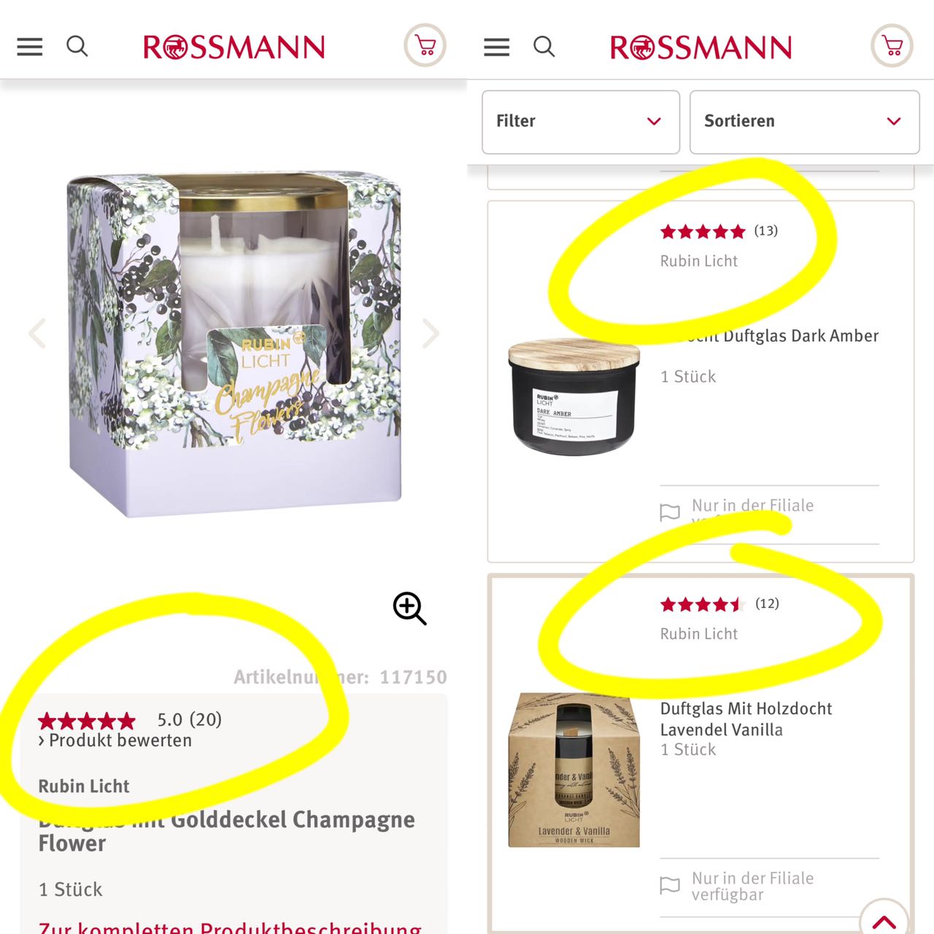Click the Produkt bewerten link
Viewport: 934px width, 934px height.
(115, 741)
